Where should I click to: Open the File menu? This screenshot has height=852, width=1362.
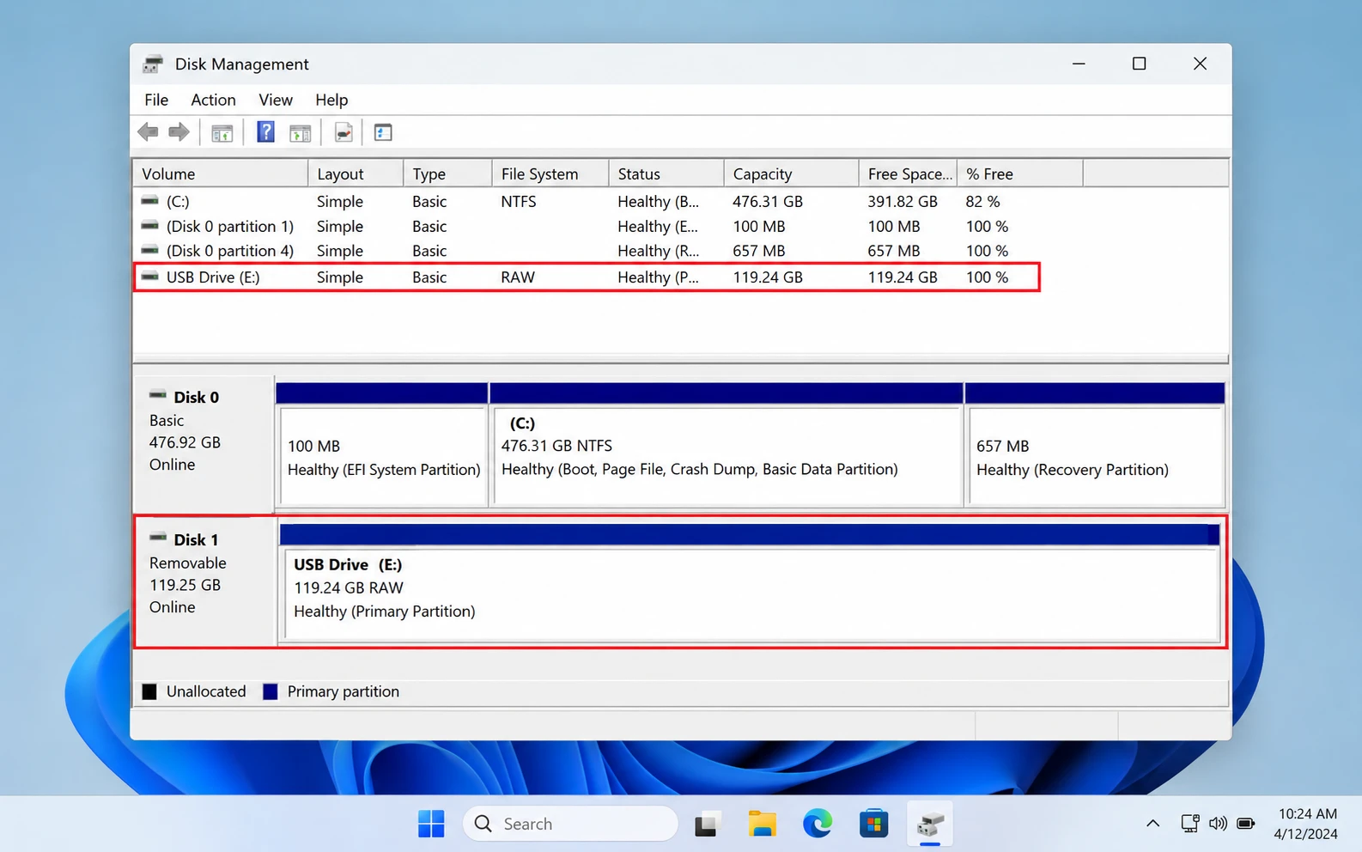point(156,100)
